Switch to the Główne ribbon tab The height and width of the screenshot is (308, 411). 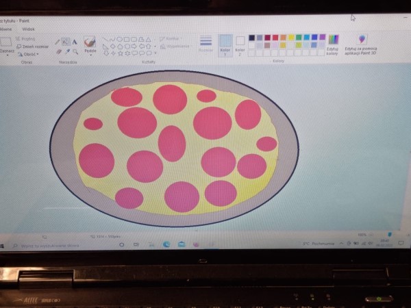tap(5, 29)
